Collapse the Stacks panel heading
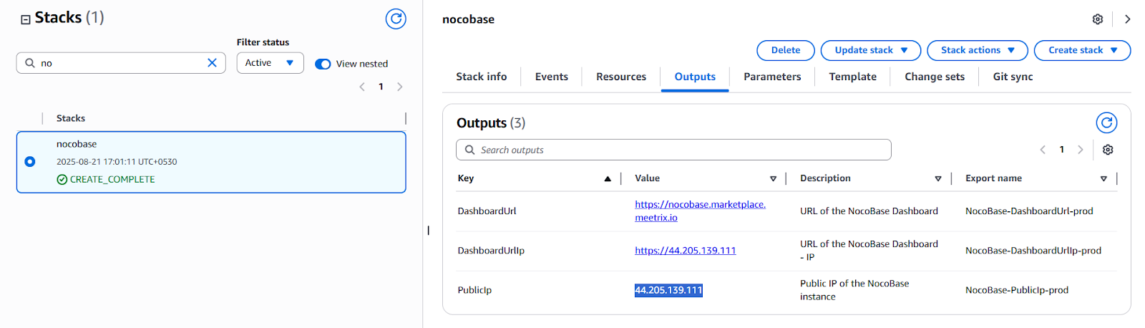Image resolution: width=1145 pixels, height=328 pixels. [26, 19]
